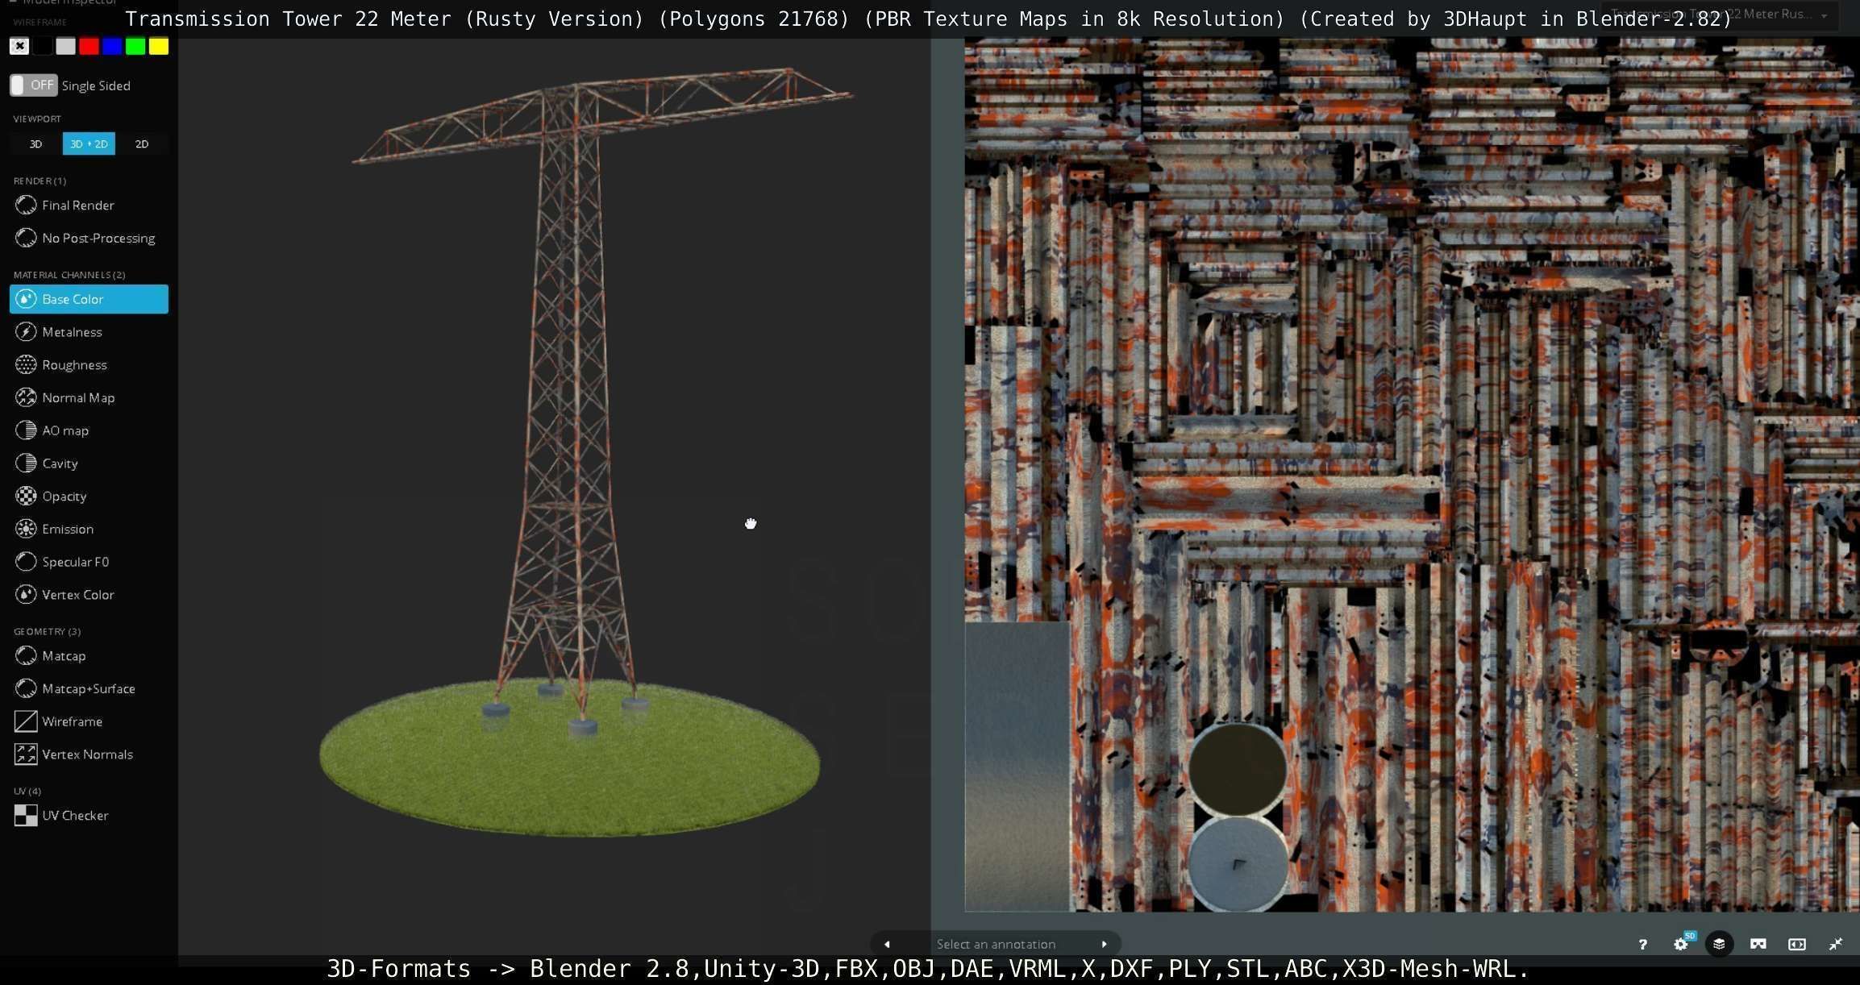This screenshot has width=1860, height=985.
Task: Click the 2D texture map view
Action: coord(1412,476)
